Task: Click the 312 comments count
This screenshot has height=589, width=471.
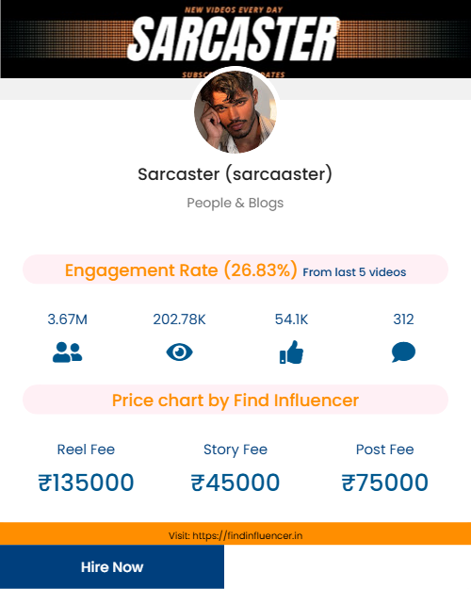Action: (x=403, y=319)
